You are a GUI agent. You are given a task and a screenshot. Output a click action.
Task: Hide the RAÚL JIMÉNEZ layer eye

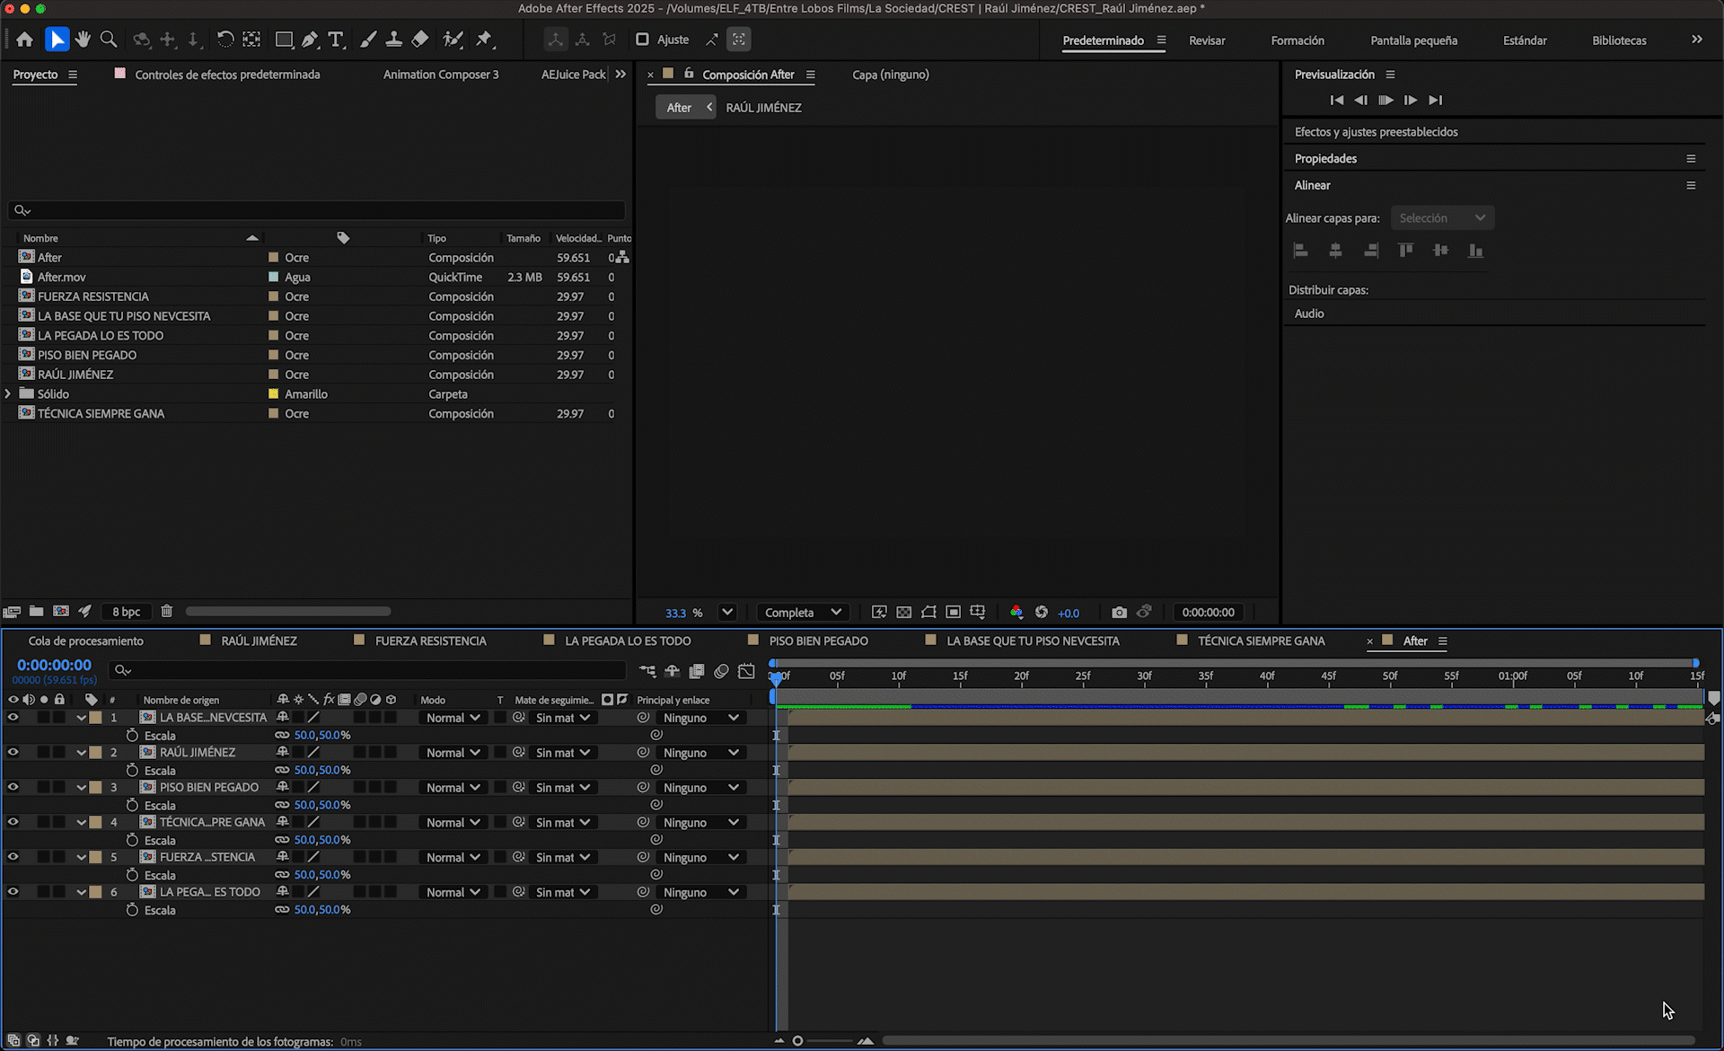pyautogui.click(x=13, y=753)
